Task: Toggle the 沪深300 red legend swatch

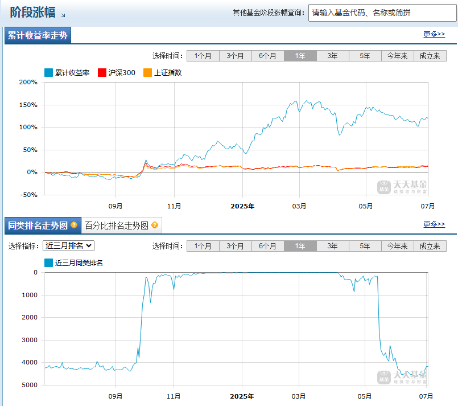Action: pyautogui.click(x=102, y=72)
